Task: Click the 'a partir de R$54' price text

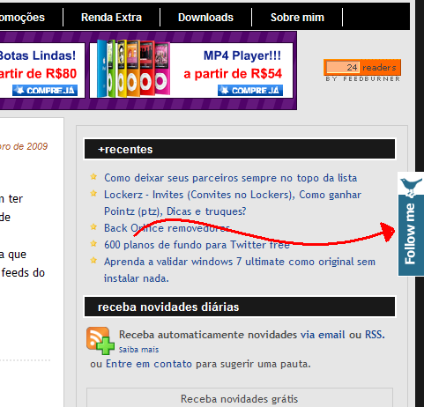Action: tap(233, 74)
